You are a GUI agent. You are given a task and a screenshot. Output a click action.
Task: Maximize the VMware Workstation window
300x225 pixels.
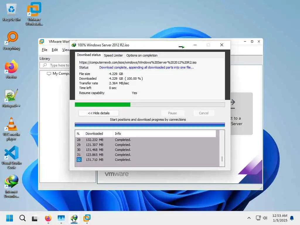252,42
